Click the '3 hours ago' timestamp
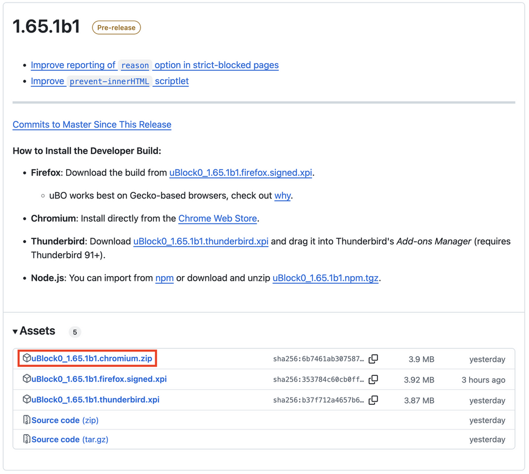Image resolution: width=529 pixels, height=474 pixels. [483, 380]
